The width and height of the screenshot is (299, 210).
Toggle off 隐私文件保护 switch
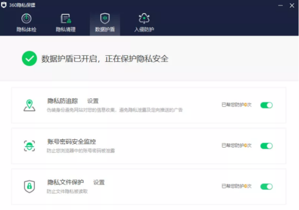pos(266,187)
